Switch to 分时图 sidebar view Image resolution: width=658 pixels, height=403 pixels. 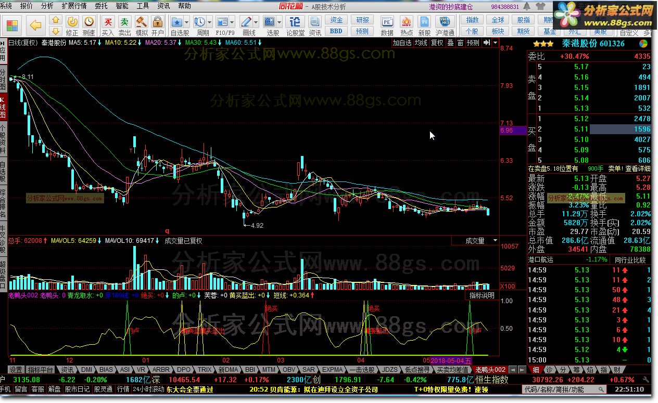3,79
